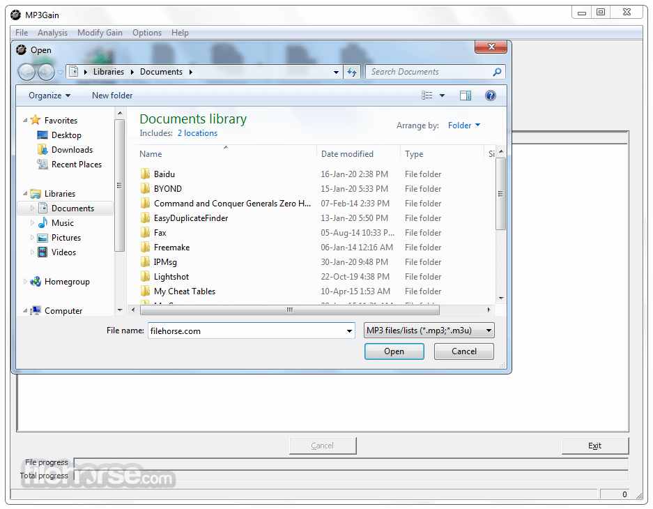
Task: Open the Options menu in MP3Gain
Action: [147, 33]
